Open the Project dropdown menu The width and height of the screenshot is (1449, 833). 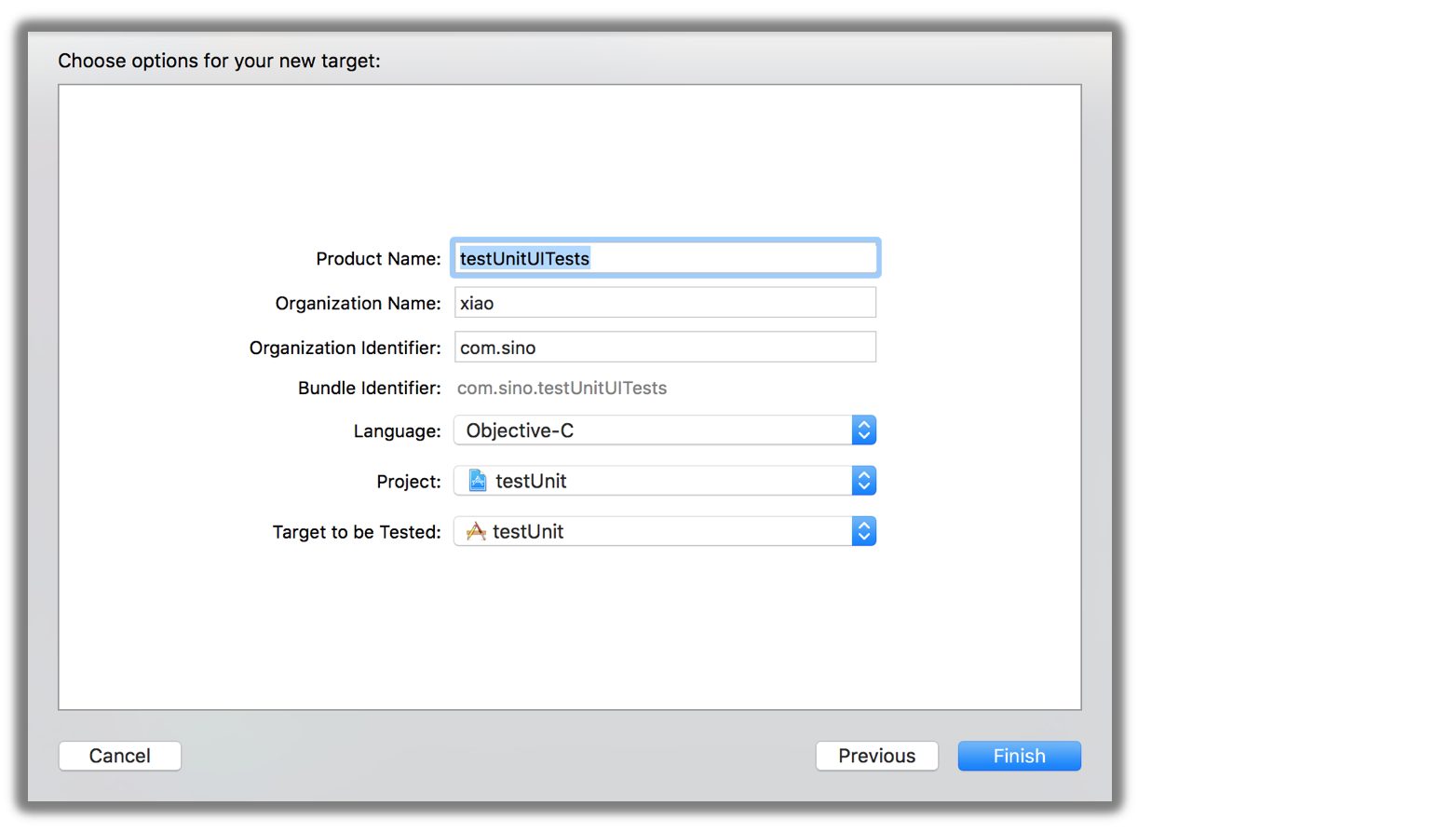tap(652, 481)
